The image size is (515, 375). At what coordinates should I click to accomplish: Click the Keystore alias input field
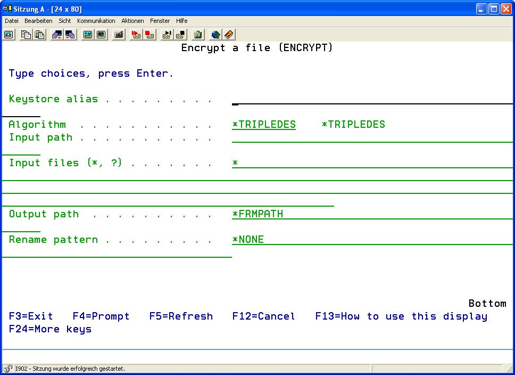click(372, 99)
